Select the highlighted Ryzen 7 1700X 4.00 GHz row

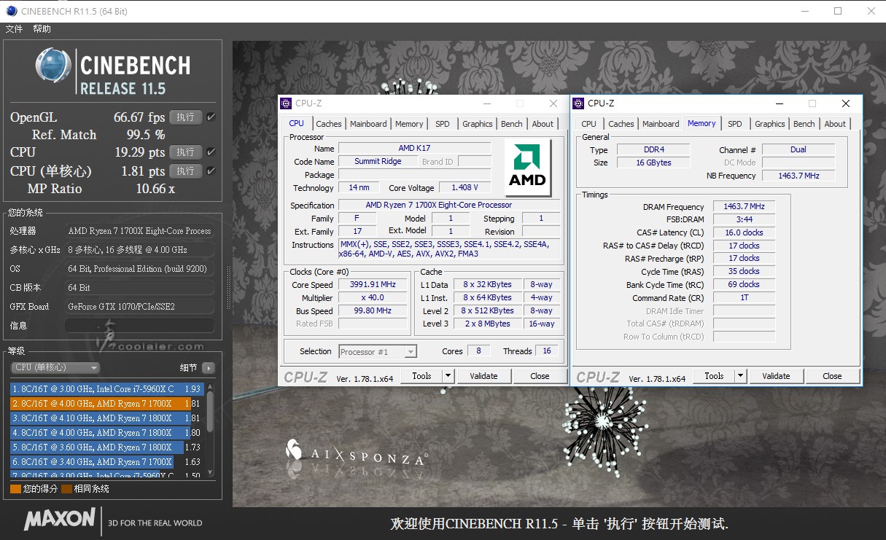(106, 404)
